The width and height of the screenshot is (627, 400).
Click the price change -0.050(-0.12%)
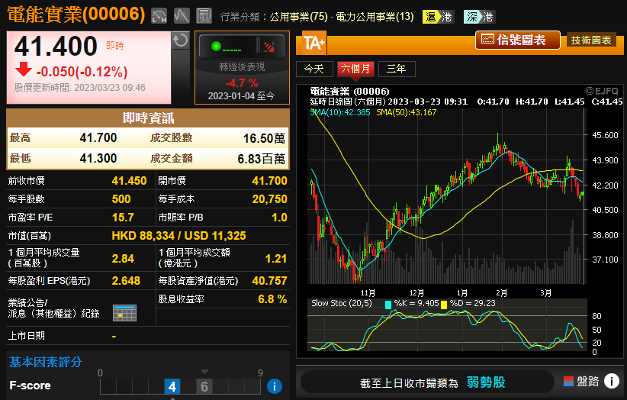click(x=82, y=72)
